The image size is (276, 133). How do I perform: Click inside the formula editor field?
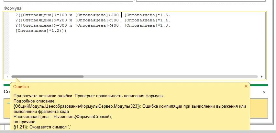tap(135, 45)
